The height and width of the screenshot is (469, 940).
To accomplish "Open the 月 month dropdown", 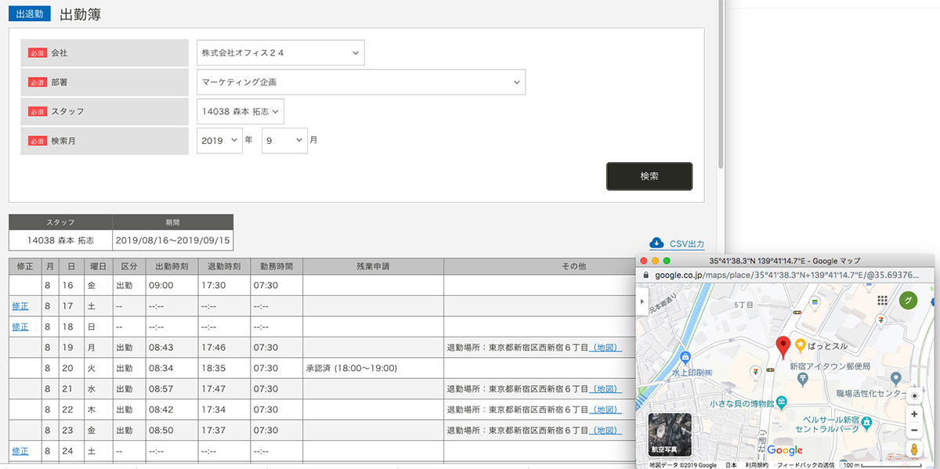I will pyautogui.click(x=284, y=140).
